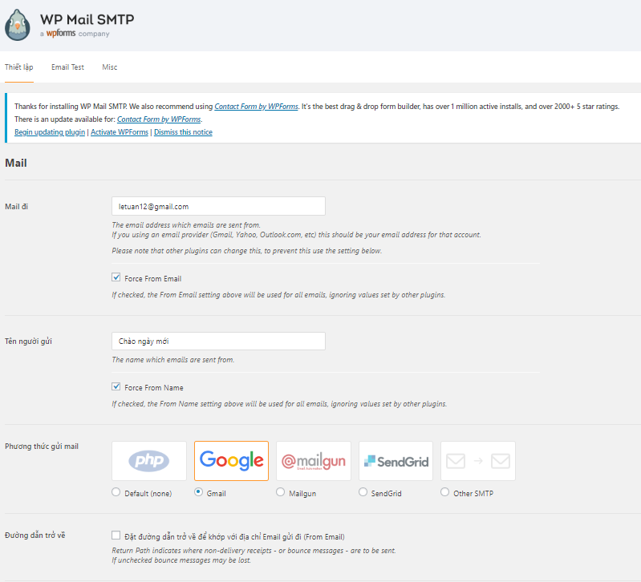Choose the Google mailer logo tile
This screenshot has height=582, width=641.
click(x=231, y=461)
